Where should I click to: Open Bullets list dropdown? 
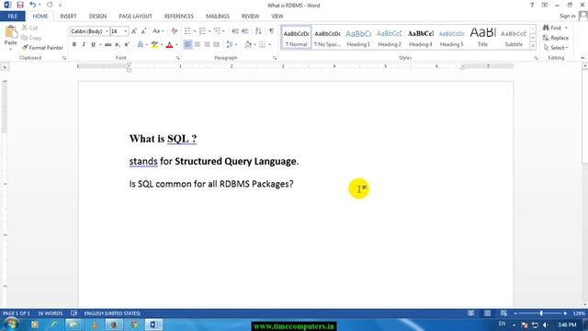pyautogui.click(x=195, y=31)
